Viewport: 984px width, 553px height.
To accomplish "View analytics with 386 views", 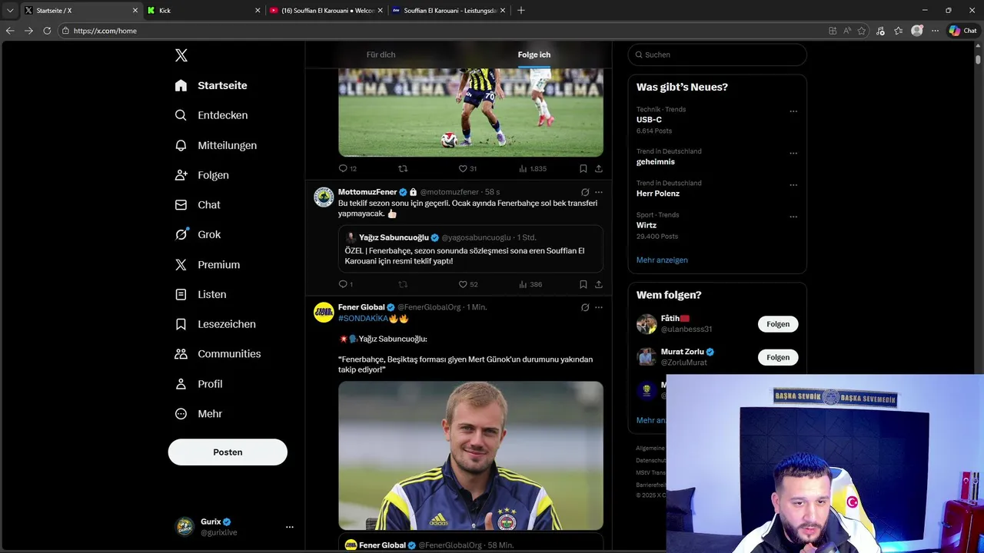I will click(x=530, y=284).
